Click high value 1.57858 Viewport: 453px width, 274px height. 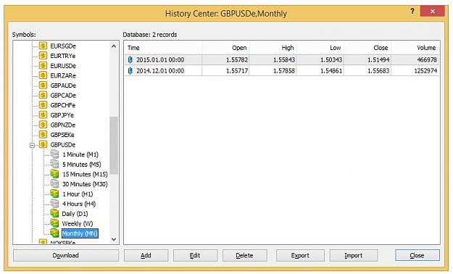coord(284,71)
